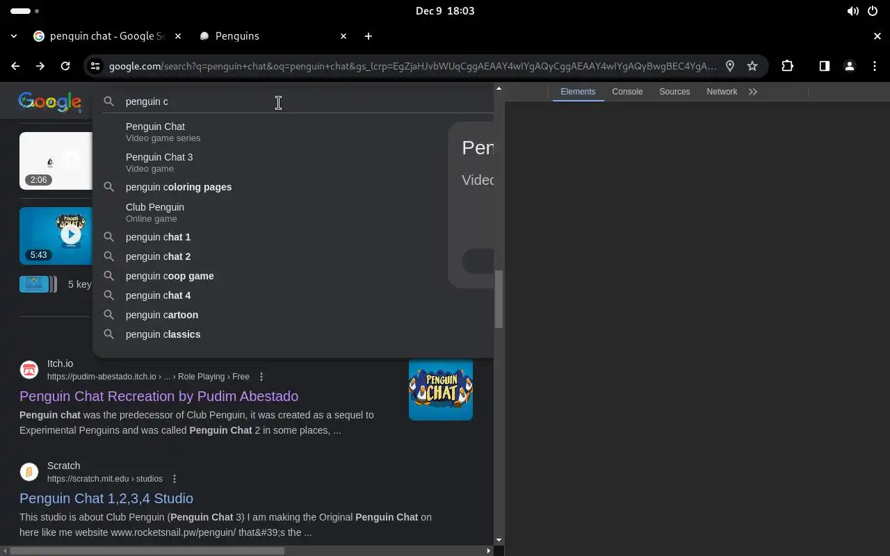
Task: Click the Scratch source name
Action: click(x=63, y=466)
